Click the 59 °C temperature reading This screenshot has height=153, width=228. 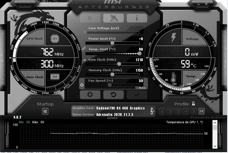[x=188, y=64]
